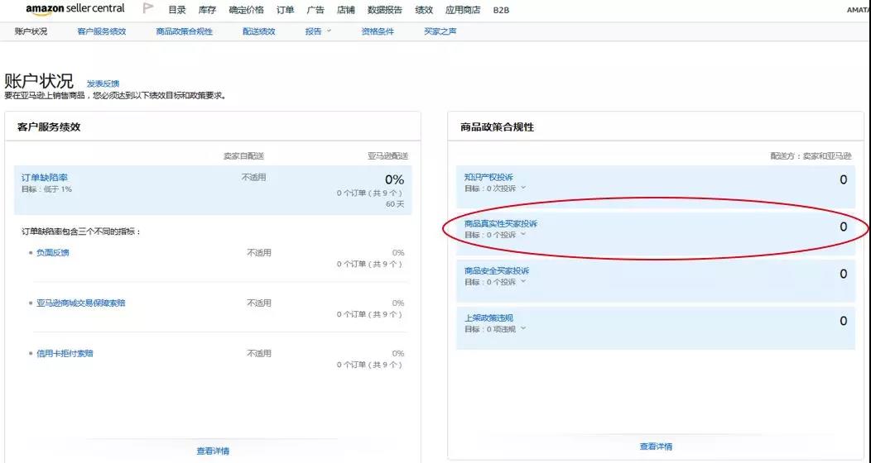Click the 卖家自配送 column header

[x=244, y=156]
